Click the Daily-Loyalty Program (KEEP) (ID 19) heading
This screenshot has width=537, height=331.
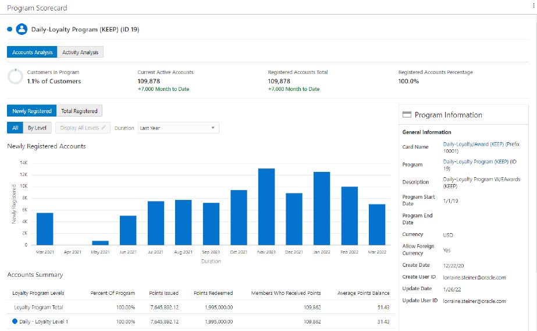[x=86, y=30]
